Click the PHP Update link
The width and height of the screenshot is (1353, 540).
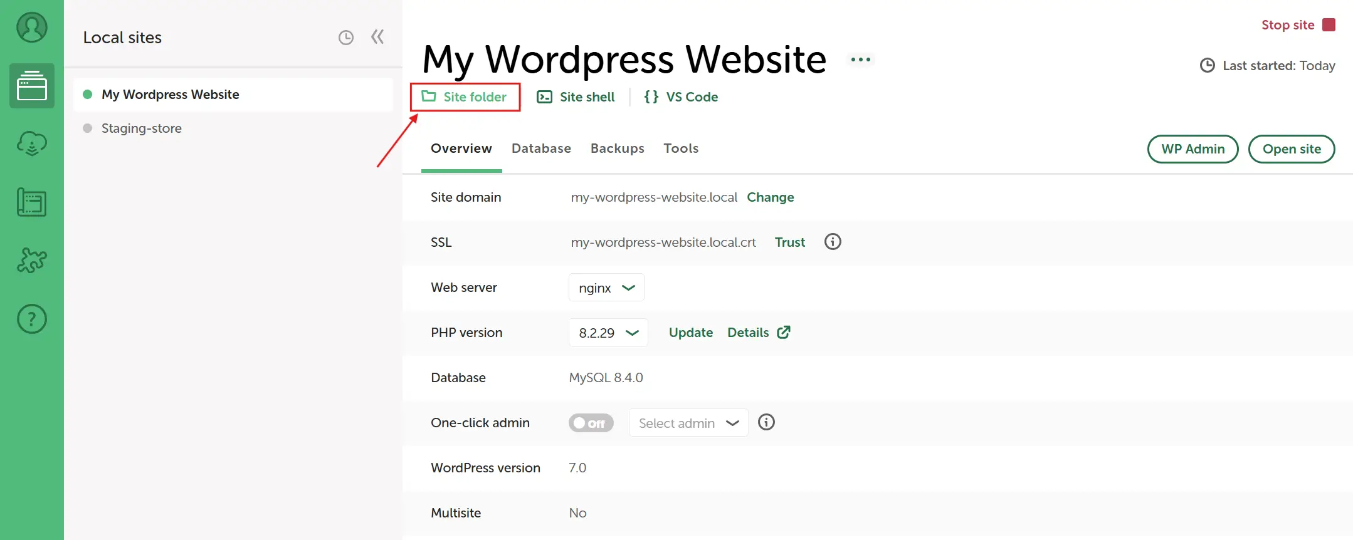[x=691, y=333]
